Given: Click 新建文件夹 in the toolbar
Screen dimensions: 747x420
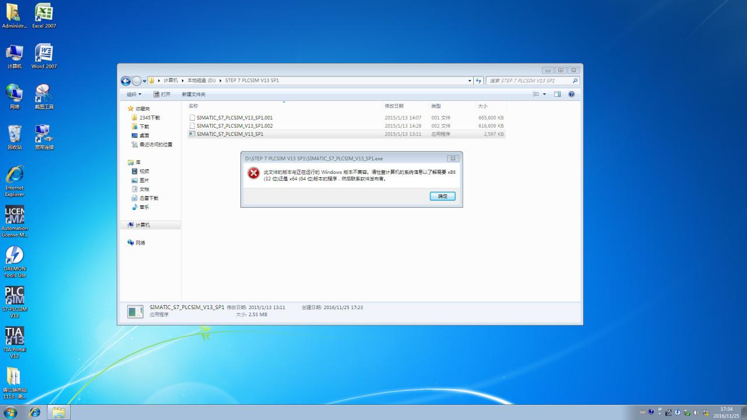Looking at the screenshot, I should (193, 94).
